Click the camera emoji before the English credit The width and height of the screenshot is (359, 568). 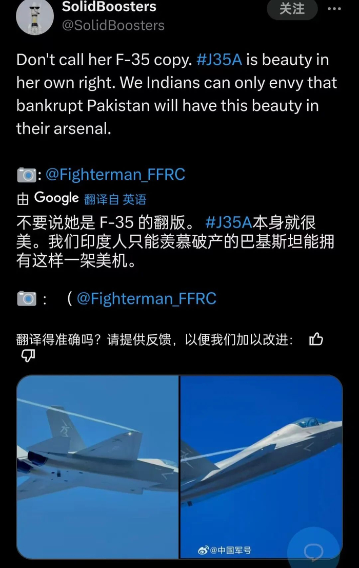click(x=27, y=175)
